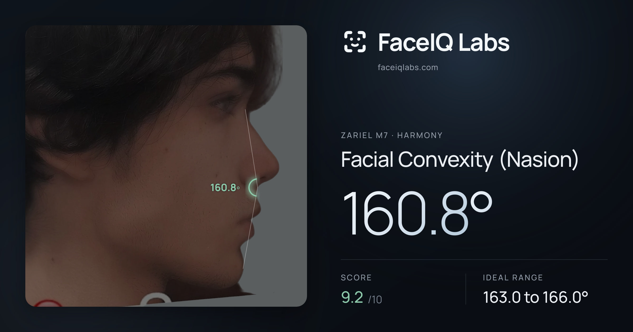Viewport: 633px width, 332px height.
Task: Click the FaceIQ Labs brand title
Action: (x=444, y=42)
